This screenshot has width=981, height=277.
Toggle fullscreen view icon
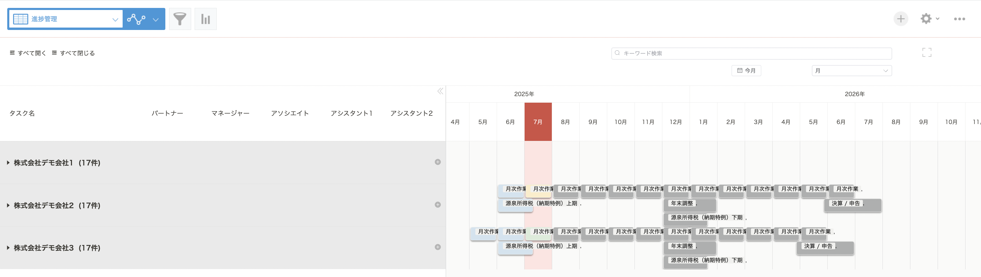click(x=927, y=53)
